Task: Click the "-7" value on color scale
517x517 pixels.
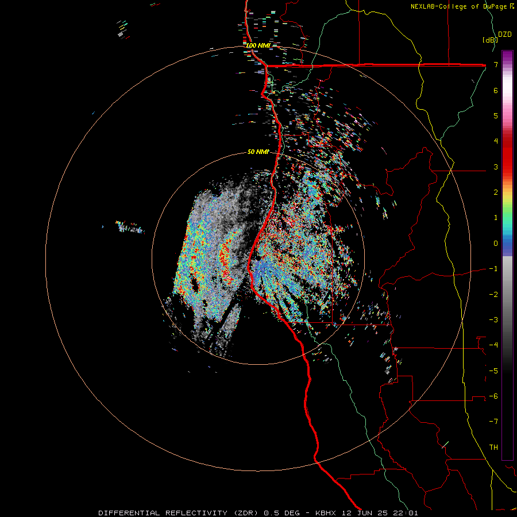Action: pos(493,422)
